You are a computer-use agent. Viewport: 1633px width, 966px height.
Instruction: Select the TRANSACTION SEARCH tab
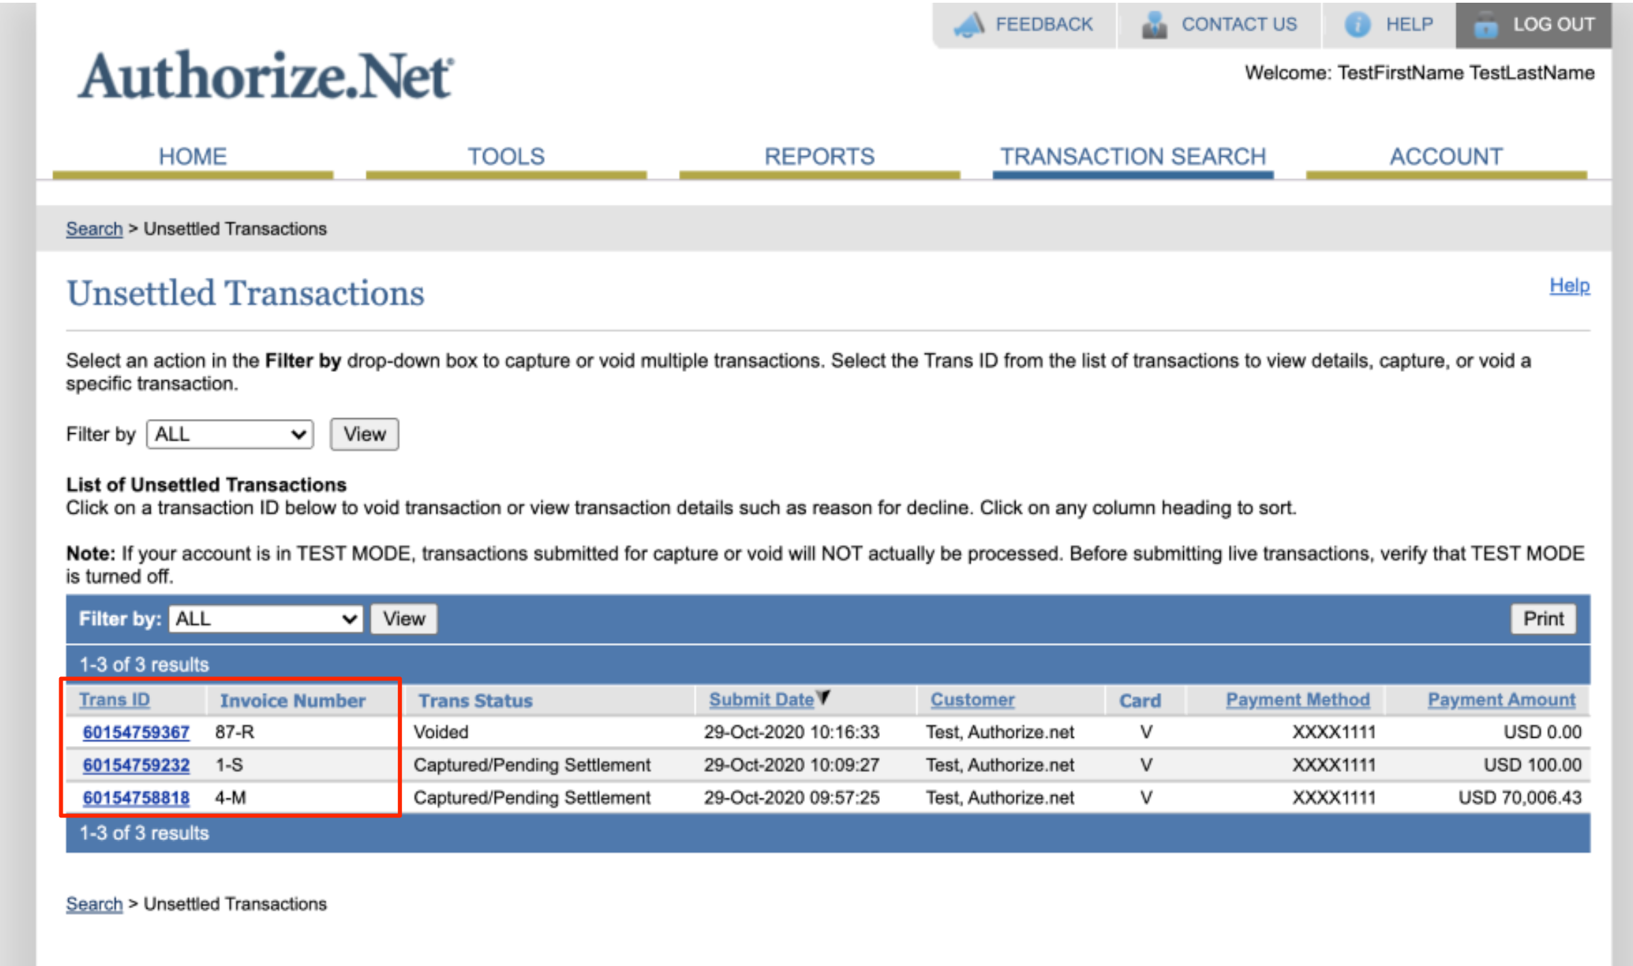(x=1133, y=157)
